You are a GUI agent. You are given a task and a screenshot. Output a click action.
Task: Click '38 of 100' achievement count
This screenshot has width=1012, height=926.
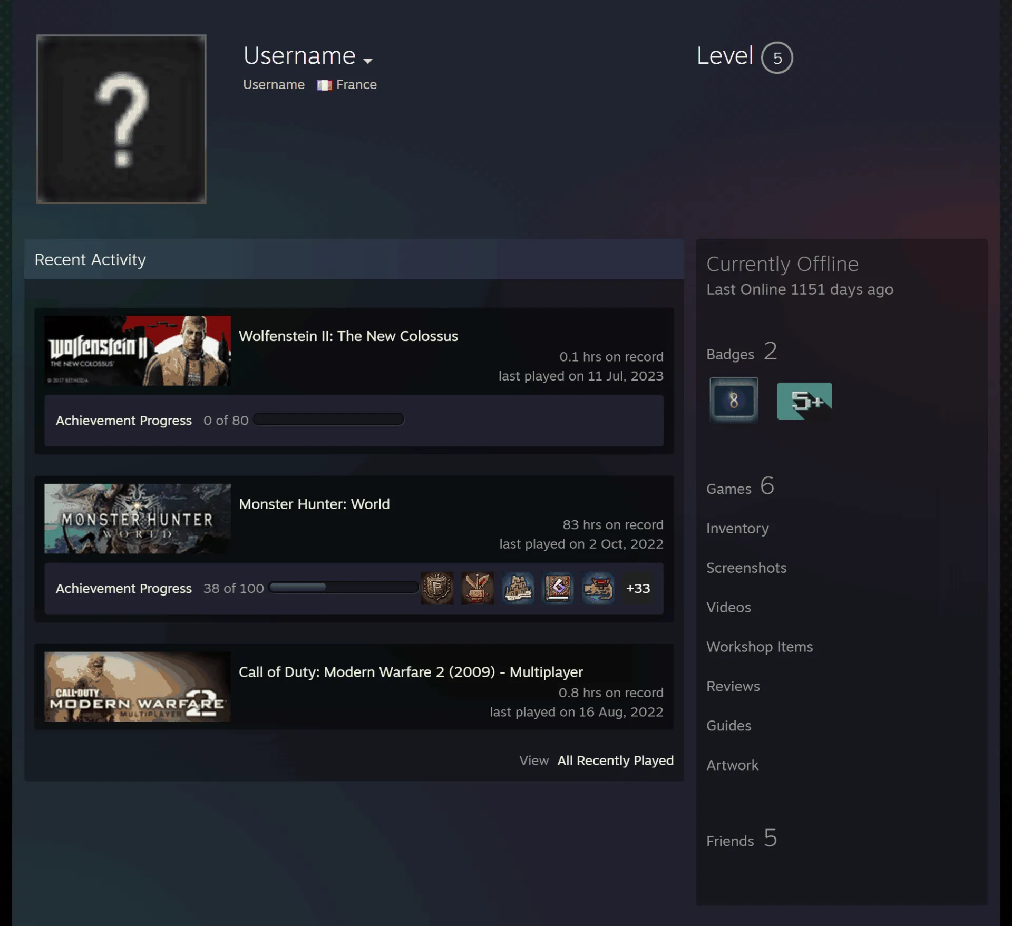[x=233, y=589]
